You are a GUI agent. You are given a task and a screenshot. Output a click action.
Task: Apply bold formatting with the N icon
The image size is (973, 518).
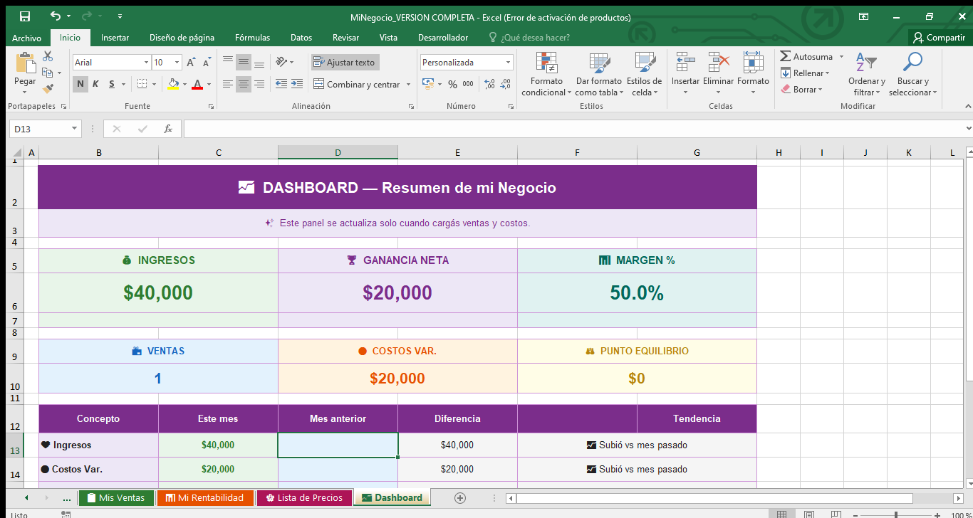(80, 84)
